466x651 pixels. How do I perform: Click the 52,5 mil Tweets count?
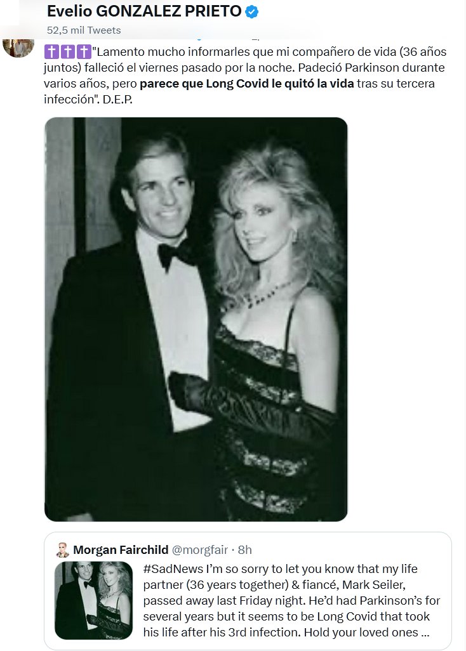click(84, 30)
